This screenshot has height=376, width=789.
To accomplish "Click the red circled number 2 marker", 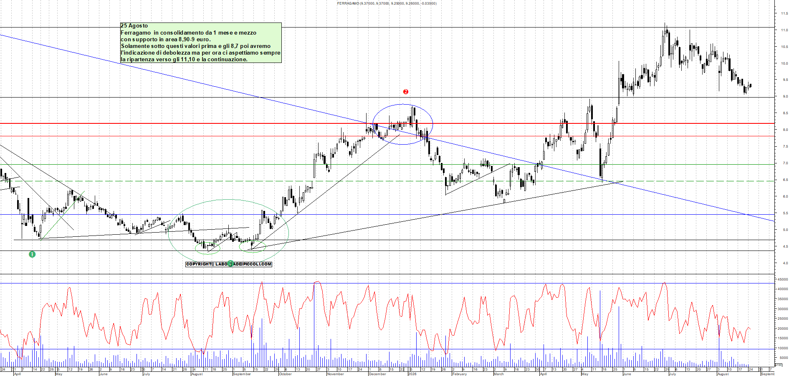I will coord(405,92).
